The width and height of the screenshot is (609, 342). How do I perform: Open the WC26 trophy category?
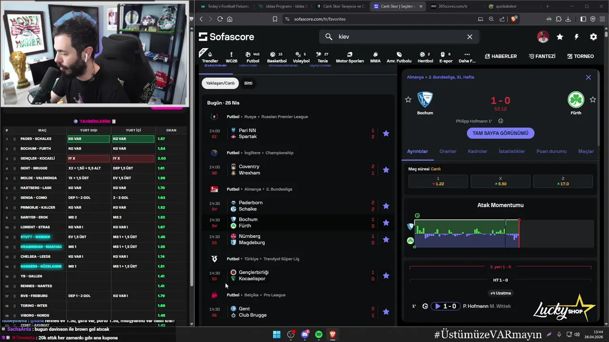231,57
